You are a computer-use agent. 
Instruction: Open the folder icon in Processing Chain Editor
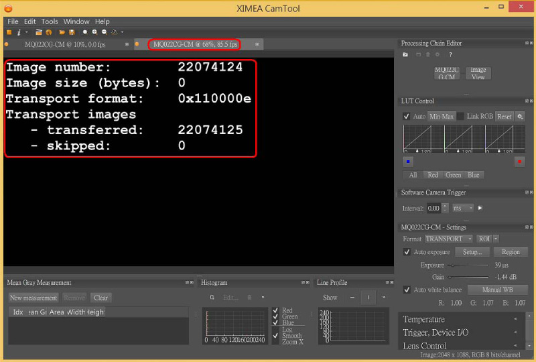[x=405, y=54]
